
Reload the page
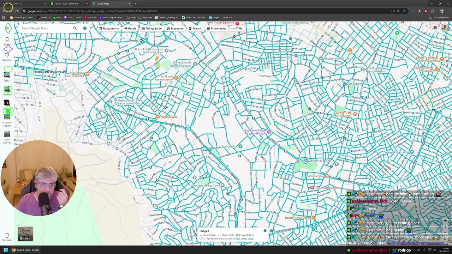(16, 11)
